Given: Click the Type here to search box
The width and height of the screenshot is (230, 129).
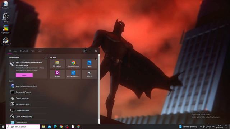Looking at the screenshot, I should click(23, 126).
